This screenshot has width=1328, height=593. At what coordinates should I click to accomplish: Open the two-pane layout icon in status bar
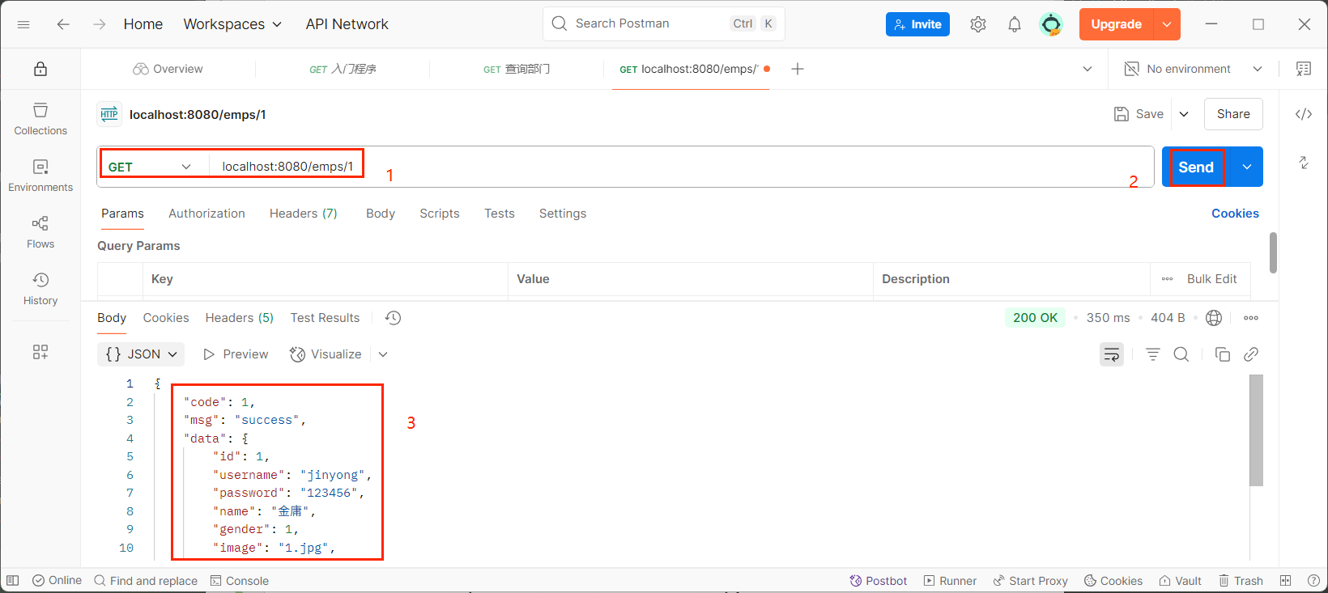(x=1285, y=580)
